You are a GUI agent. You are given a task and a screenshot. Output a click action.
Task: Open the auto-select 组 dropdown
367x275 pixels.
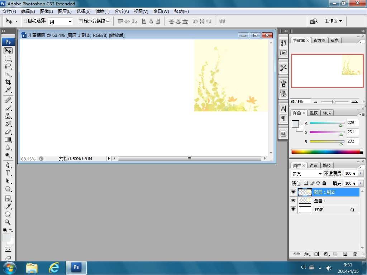coord(60,21)
